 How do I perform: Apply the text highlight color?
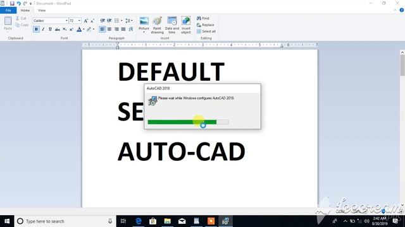coord(89,30)
